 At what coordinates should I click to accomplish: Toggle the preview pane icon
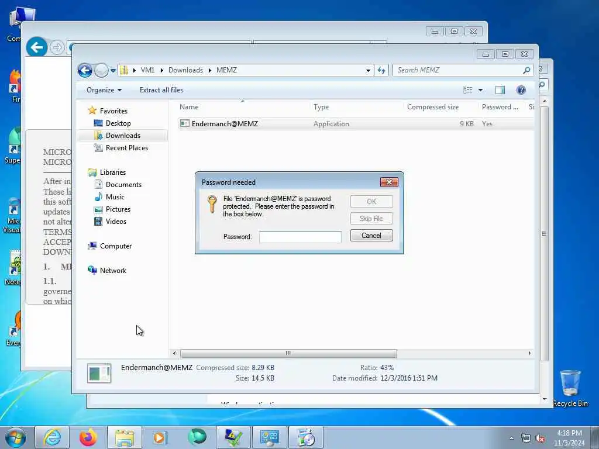[x=500, y=90]
